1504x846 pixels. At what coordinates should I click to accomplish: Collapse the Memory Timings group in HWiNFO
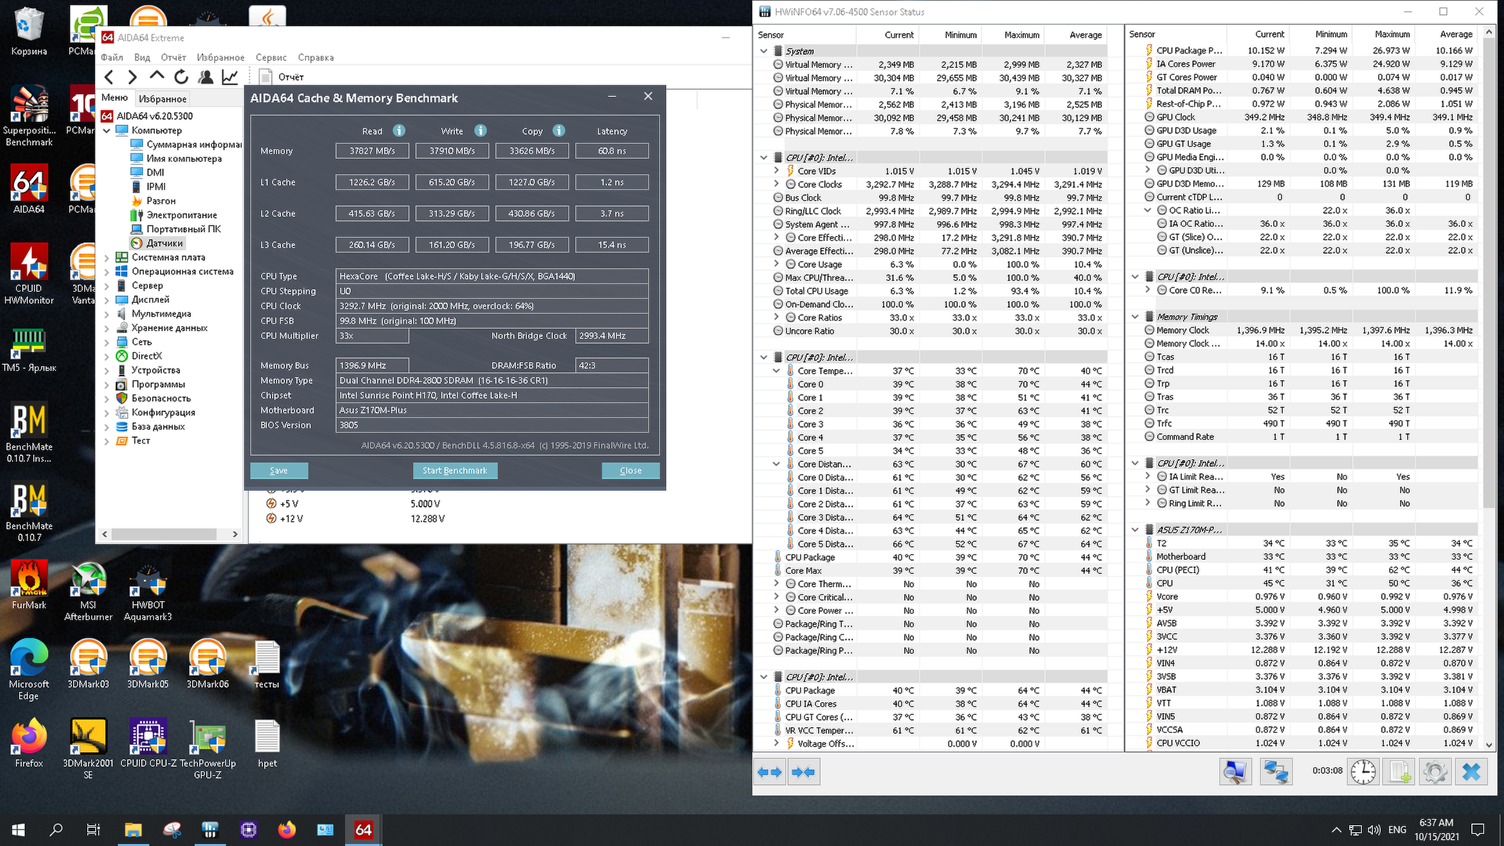1135,316
